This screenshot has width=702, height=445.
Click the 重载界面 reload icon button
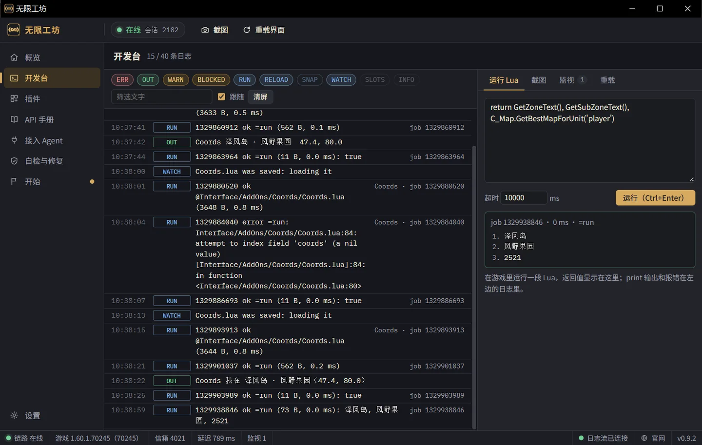point(264,30)
